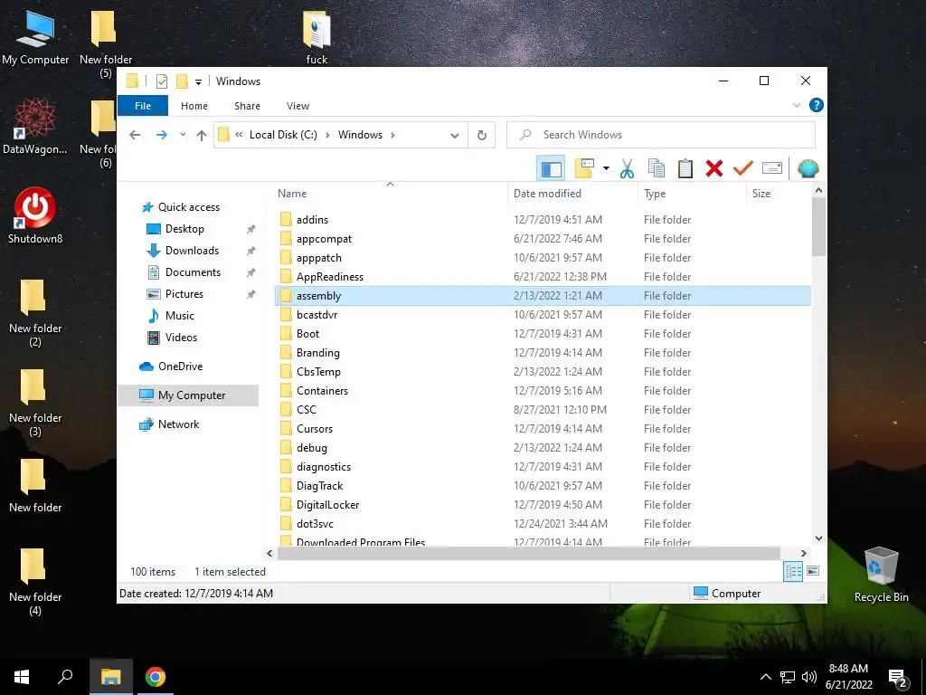Show hidden tray icons chevron

765,677
